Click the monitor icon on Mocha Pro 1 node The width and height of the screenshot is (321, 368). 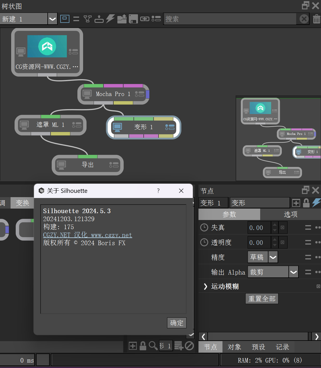click(x=87, y=94)
